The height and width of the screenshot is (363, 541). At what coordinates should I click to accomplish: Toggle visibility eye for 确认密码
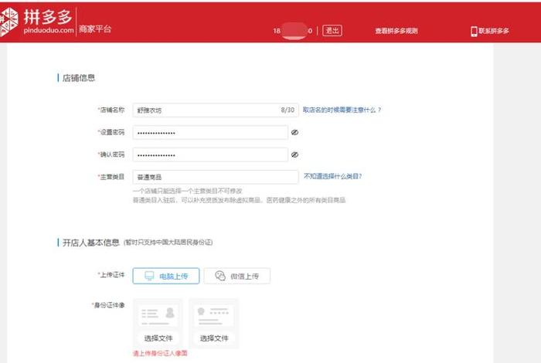[x=294, y=154]
